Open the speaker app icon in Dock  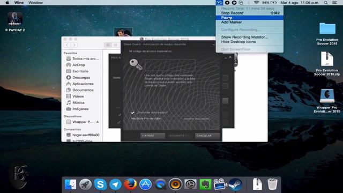pyautogui.click(x=175, y=184)
